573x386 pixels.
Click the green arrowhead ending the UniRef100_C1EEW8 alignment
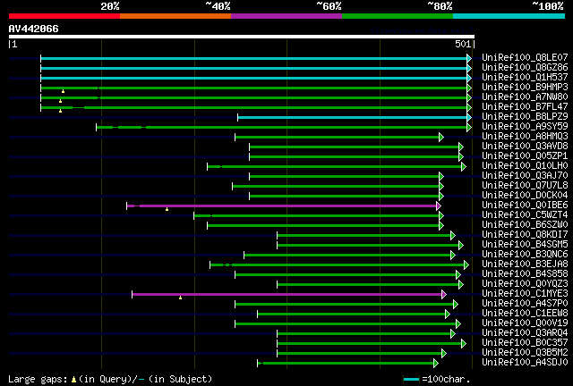tap(448, 315)
